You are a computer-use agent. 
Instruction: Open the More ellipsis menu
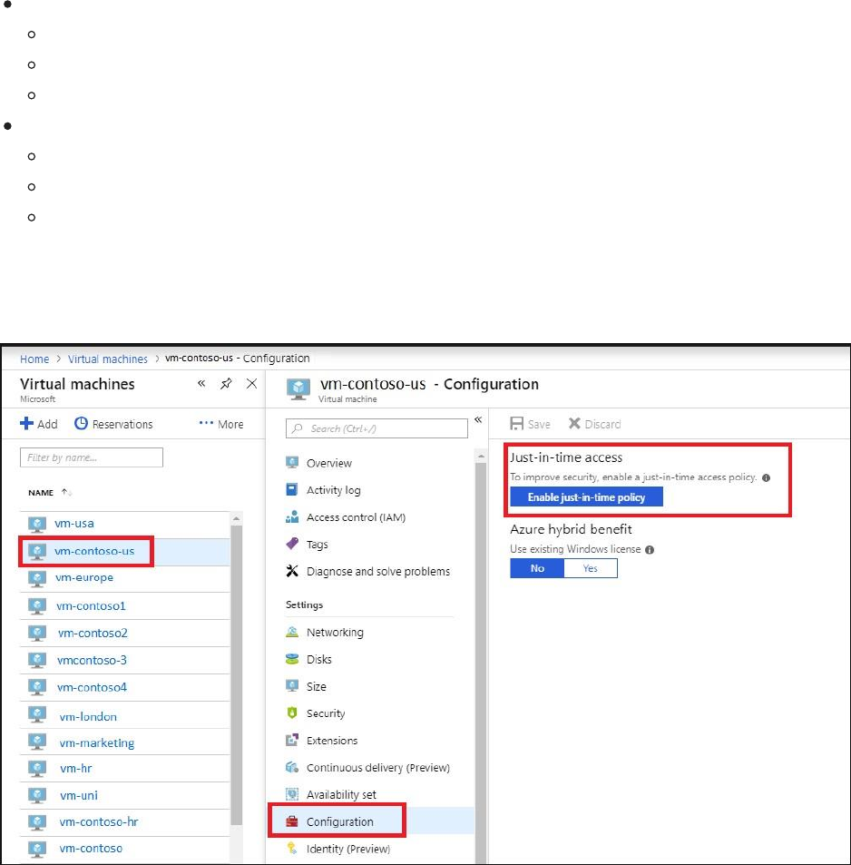tap(221, 424)
